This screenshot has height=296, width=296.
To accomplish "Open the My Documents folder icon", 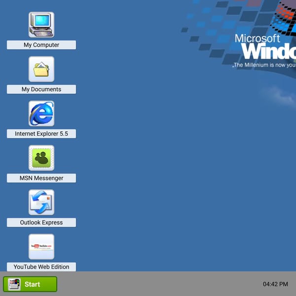I will click(41, 69).
